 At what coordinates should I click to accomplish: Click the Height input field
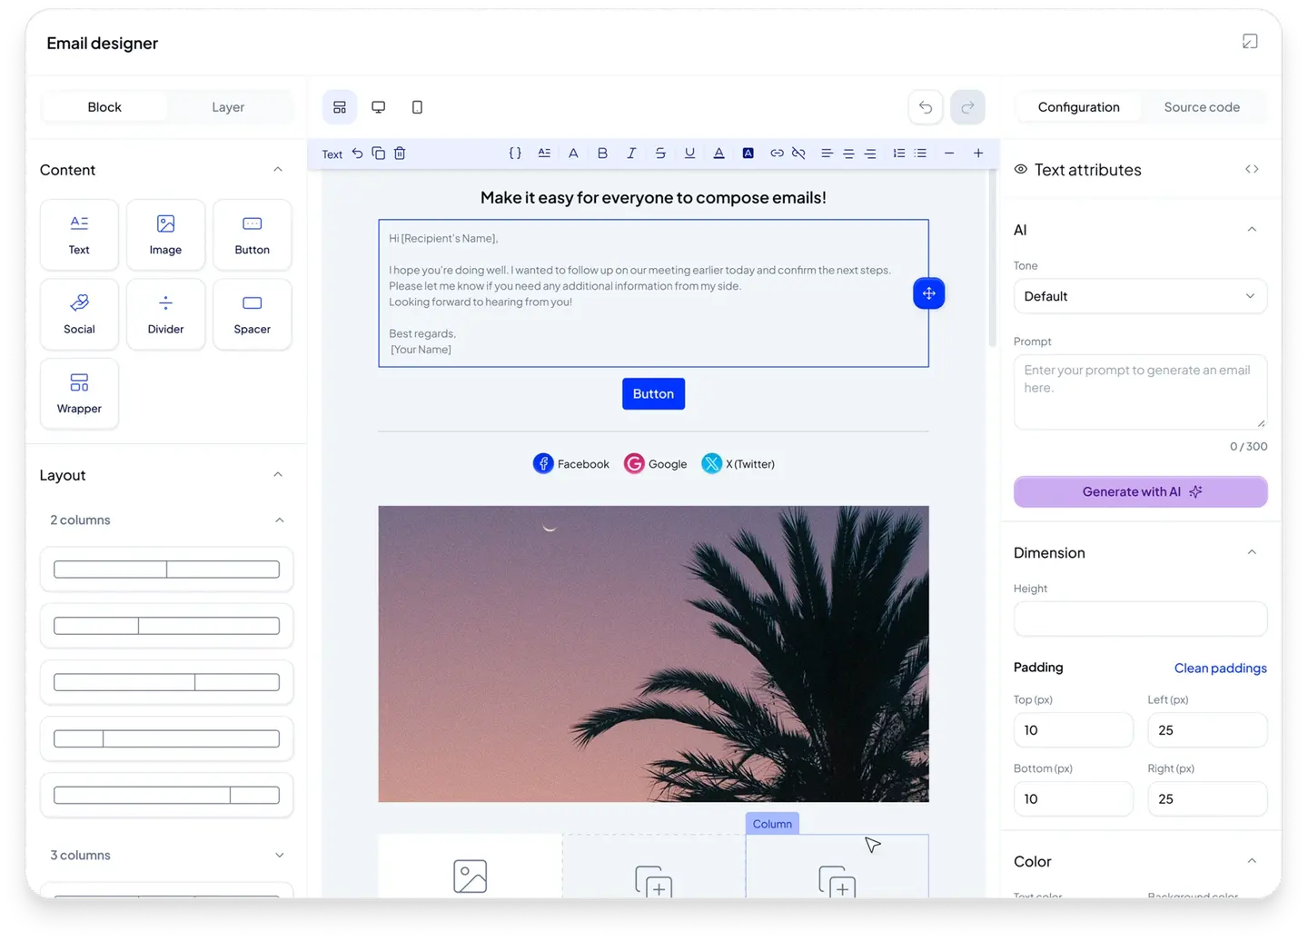tap(1140, 619)
